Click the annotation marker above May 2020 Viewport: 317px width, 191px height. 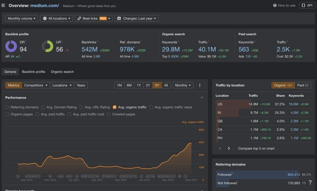tap(50, 176)
